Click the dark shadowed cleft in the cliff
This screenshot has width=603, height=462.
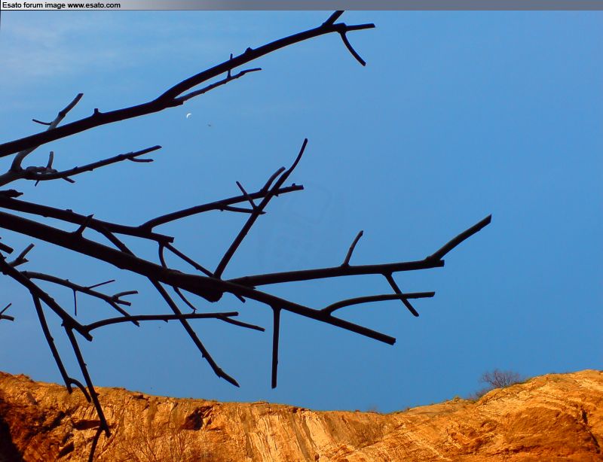[197, 418]
